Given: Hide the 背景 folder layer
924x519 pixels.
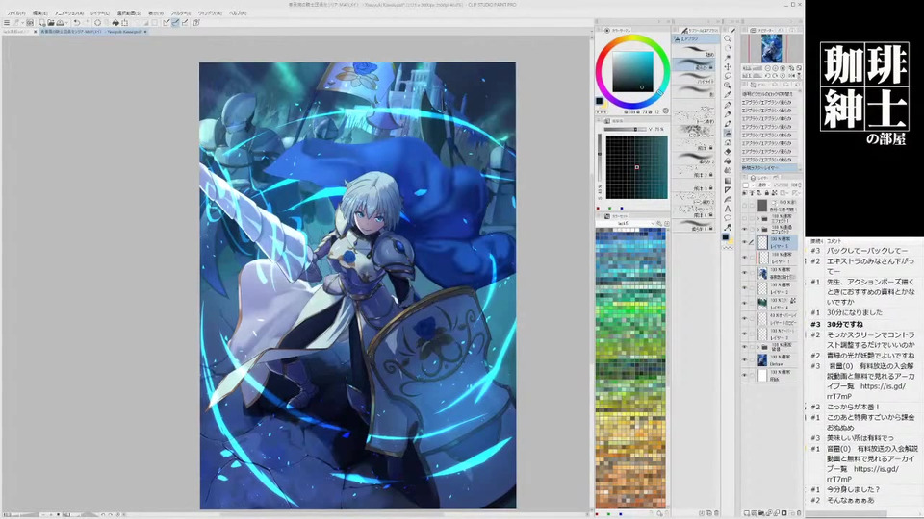Looking at the screenshot, I should (x=744, y=347).
